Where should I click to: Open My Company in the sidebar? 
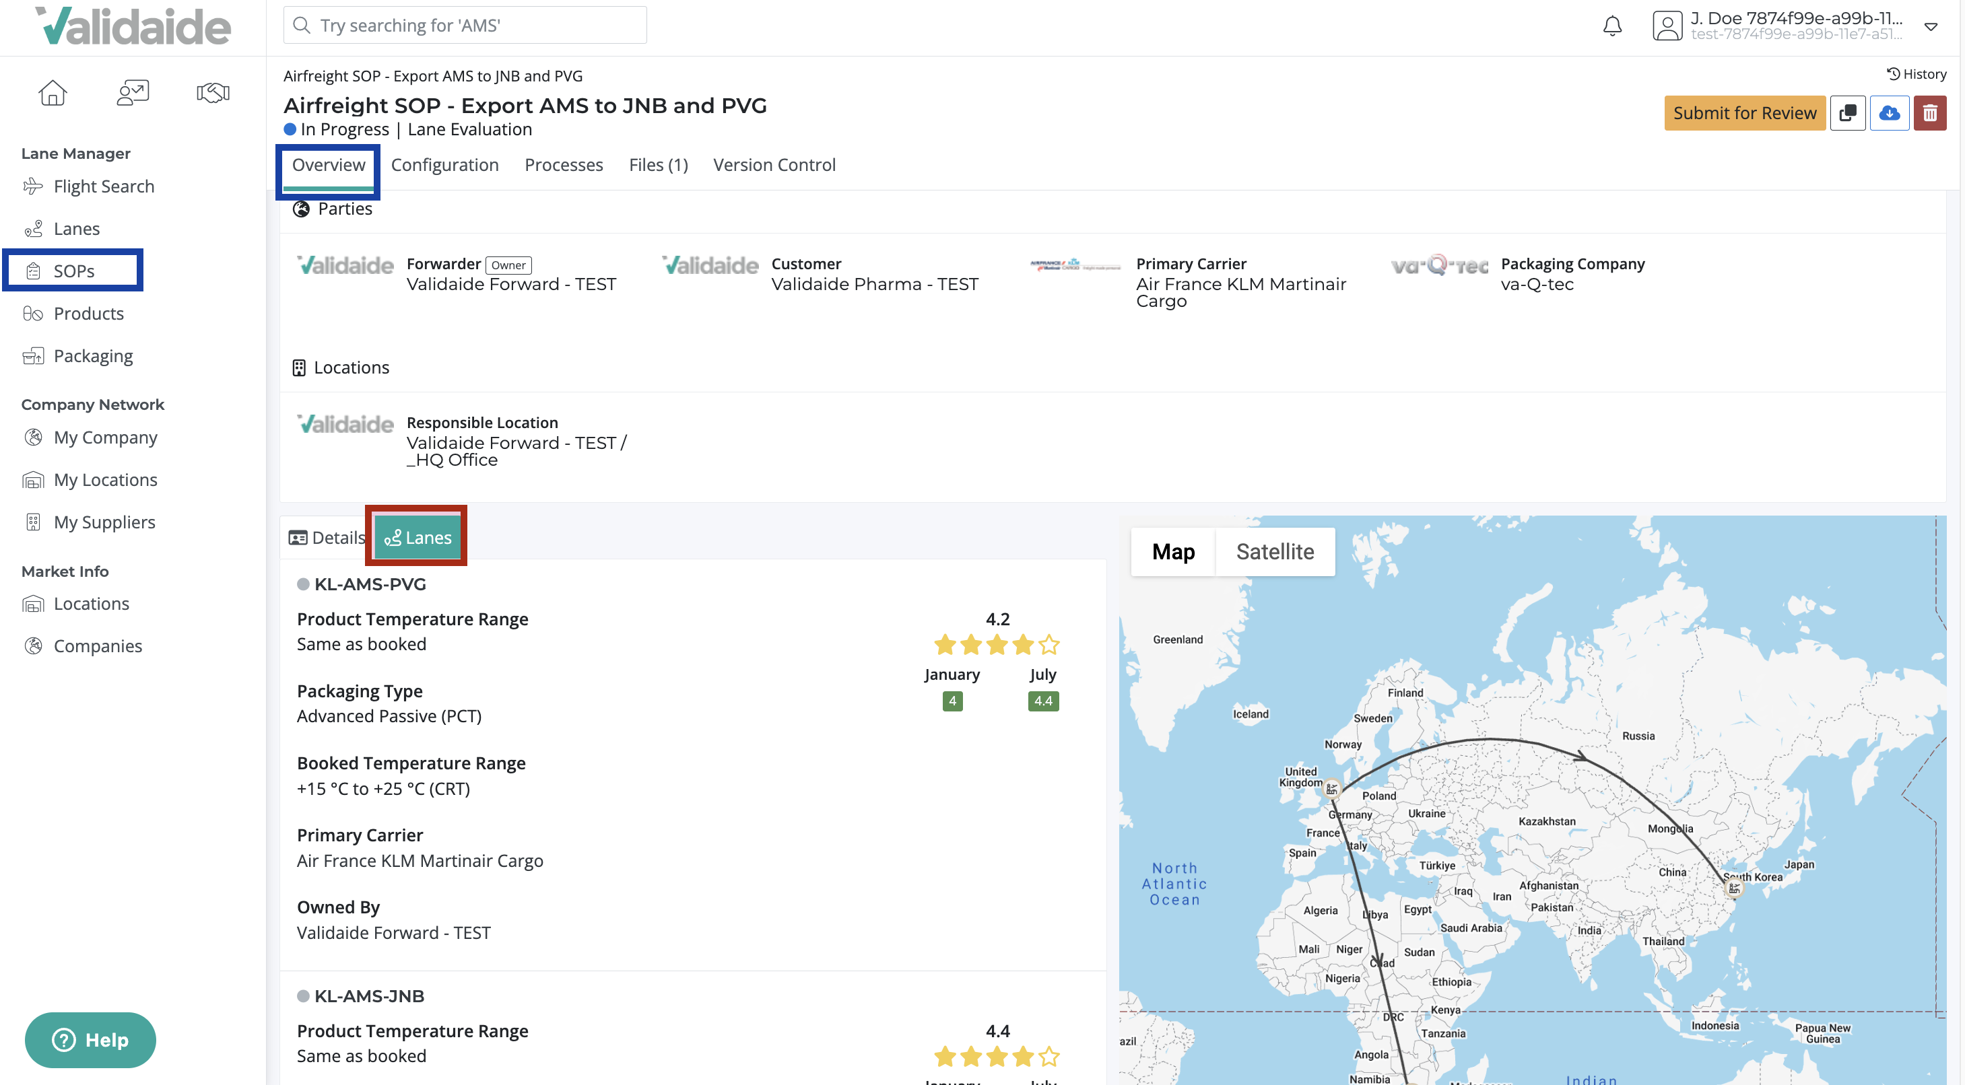pos(105,437)
